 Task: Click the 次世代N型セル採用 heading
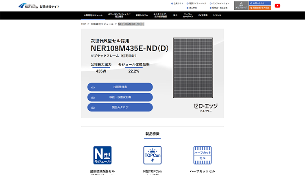(x=110, y=41)
